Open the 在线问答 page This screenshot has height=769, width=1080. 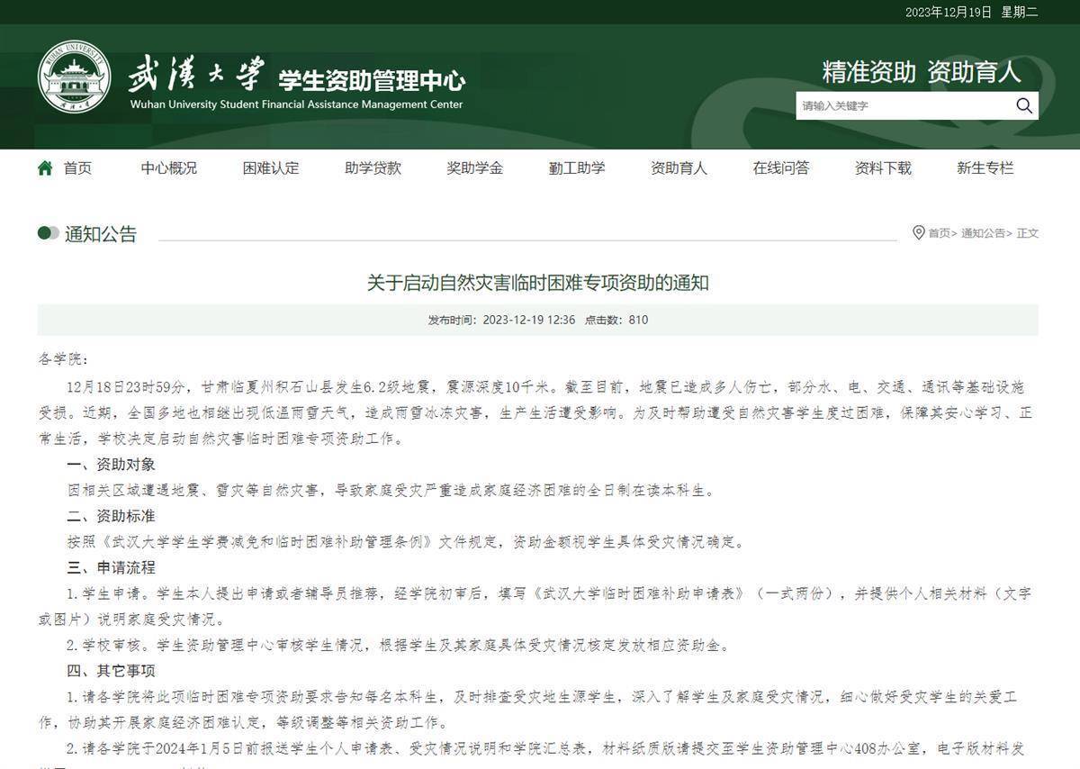(x=780, y=168)
